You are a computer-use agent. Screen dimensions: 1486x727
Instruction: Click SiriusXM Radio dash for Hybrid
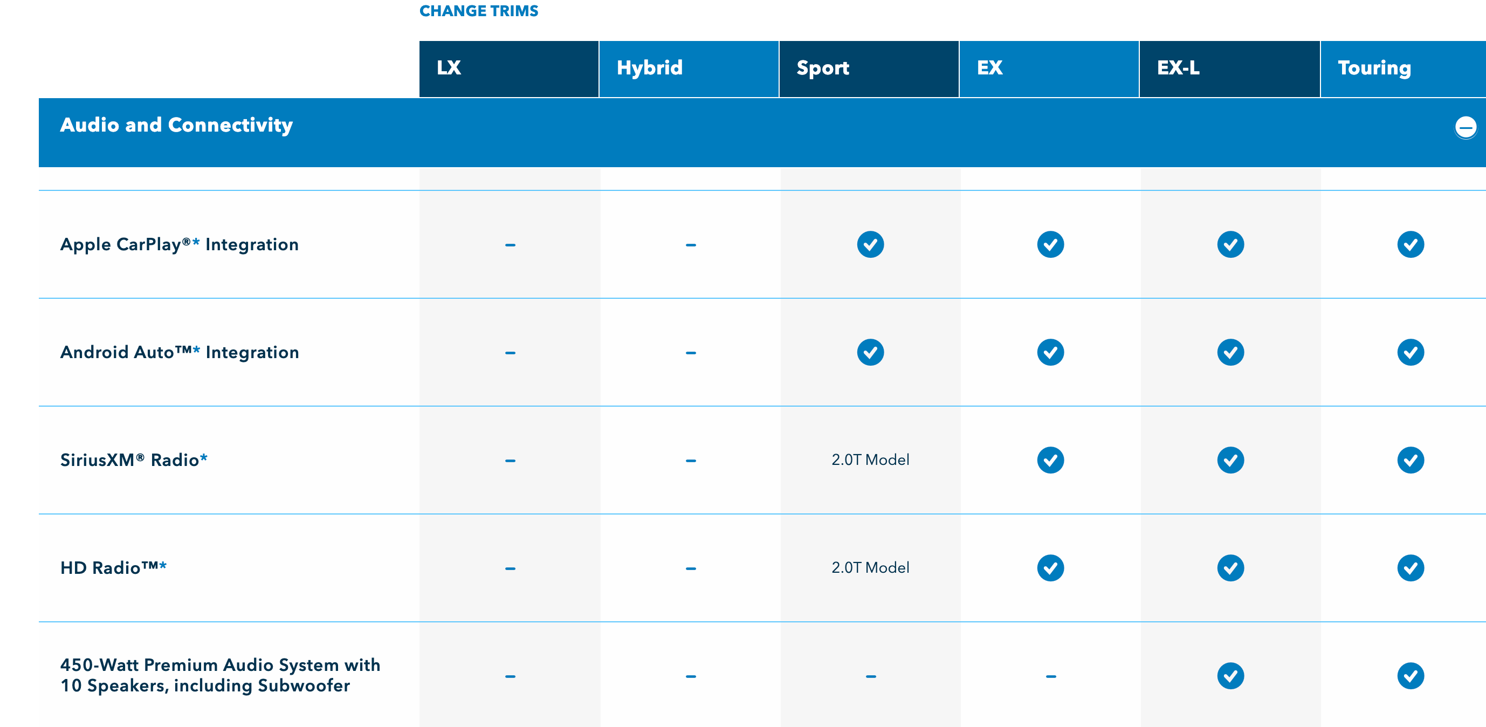691,461
